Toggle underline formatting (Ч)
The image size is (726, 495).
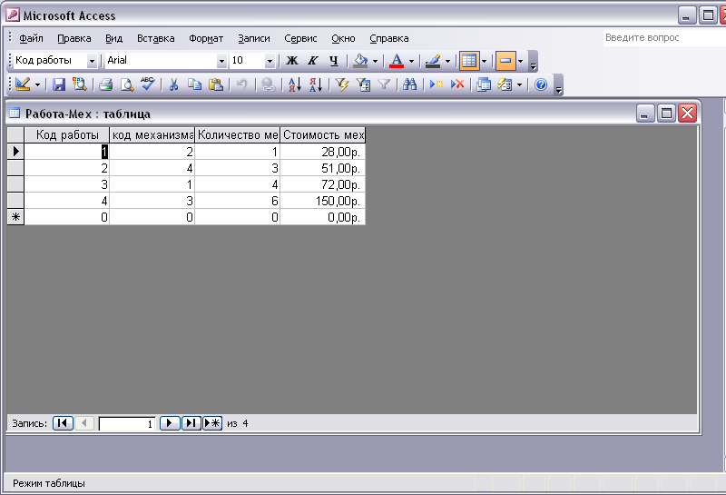pyautogui.click(x=334, y=61)
